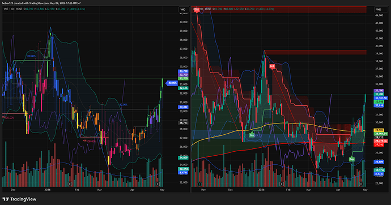Open VND currency selector on right chart
This screenshot has height=205, width=391.
[x=379, y=10]
